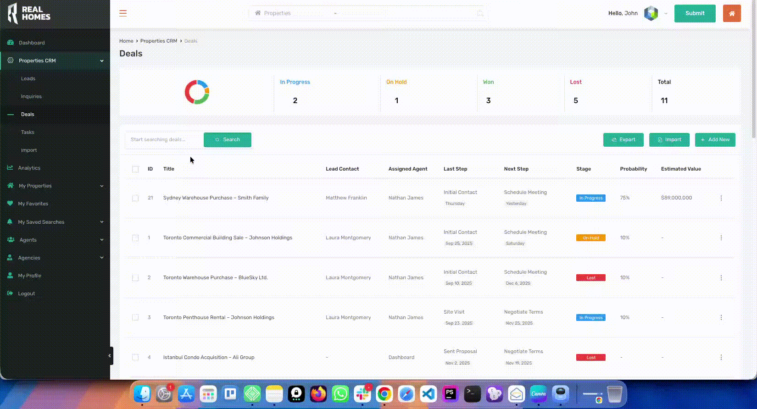Toggle the select-all checkbox in table header
The width and height of the screenshot is (757, 409).
point(135,169)
